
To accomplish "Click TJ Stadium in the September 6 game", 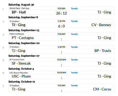I will (x=14, y=21).
